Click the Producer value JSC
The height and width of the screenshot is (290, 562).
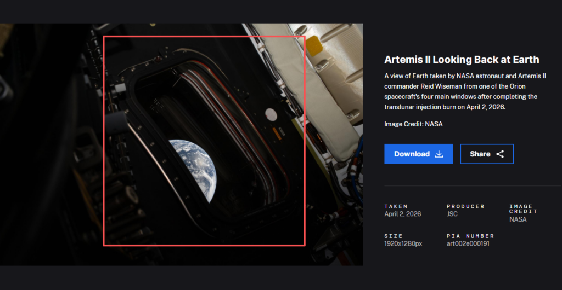pos(452,214)
